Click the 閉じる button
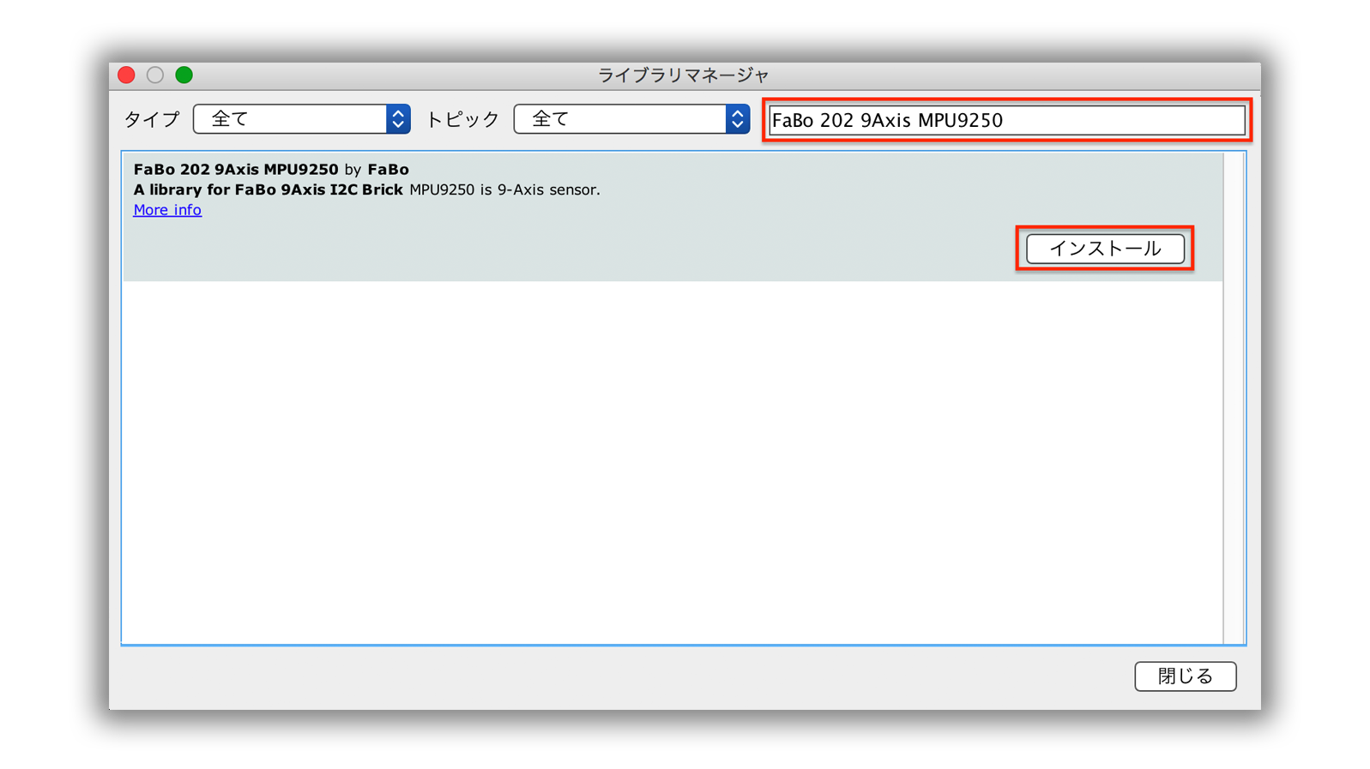Screen dimensions: 1370x769 pos(1185,676)
